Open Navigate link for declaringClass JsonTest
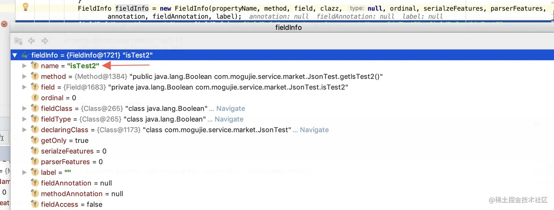 coord(314,130)
